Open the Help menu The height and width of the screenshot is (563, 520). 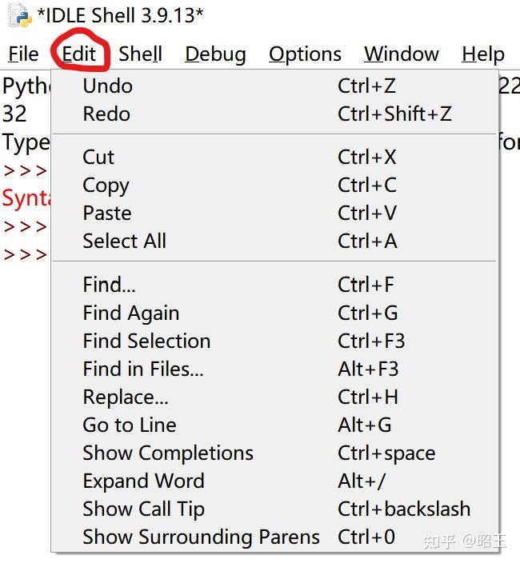[482, 54]
